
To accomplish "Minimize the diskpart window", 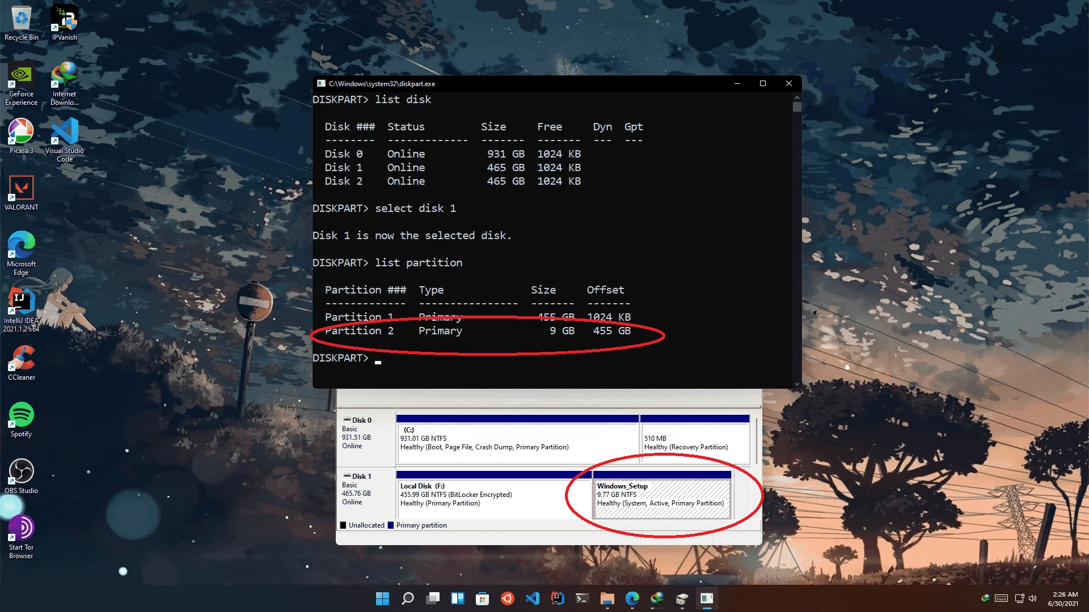I will [x=737, y=83].
